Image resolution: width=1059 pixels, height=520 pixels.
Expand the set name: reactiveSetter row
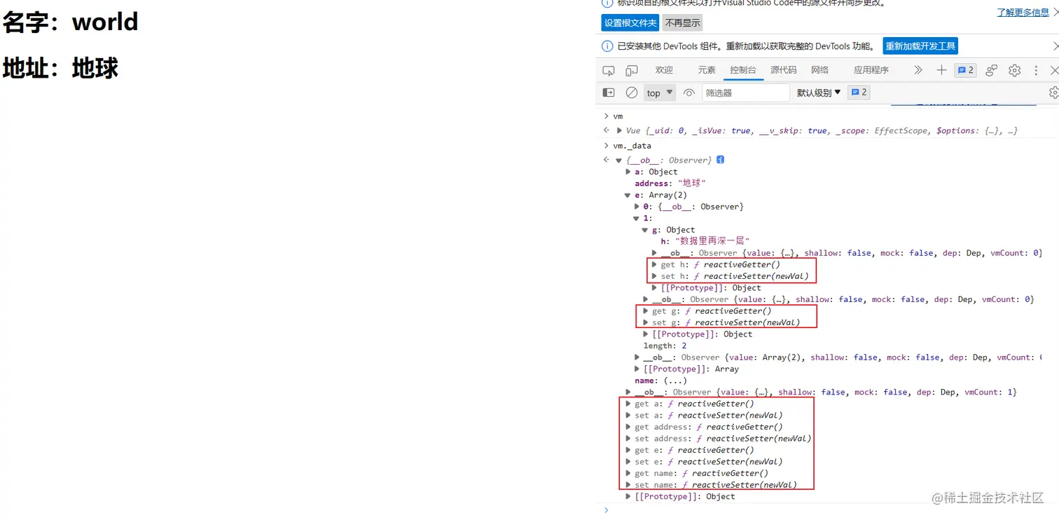coord(628,485)
